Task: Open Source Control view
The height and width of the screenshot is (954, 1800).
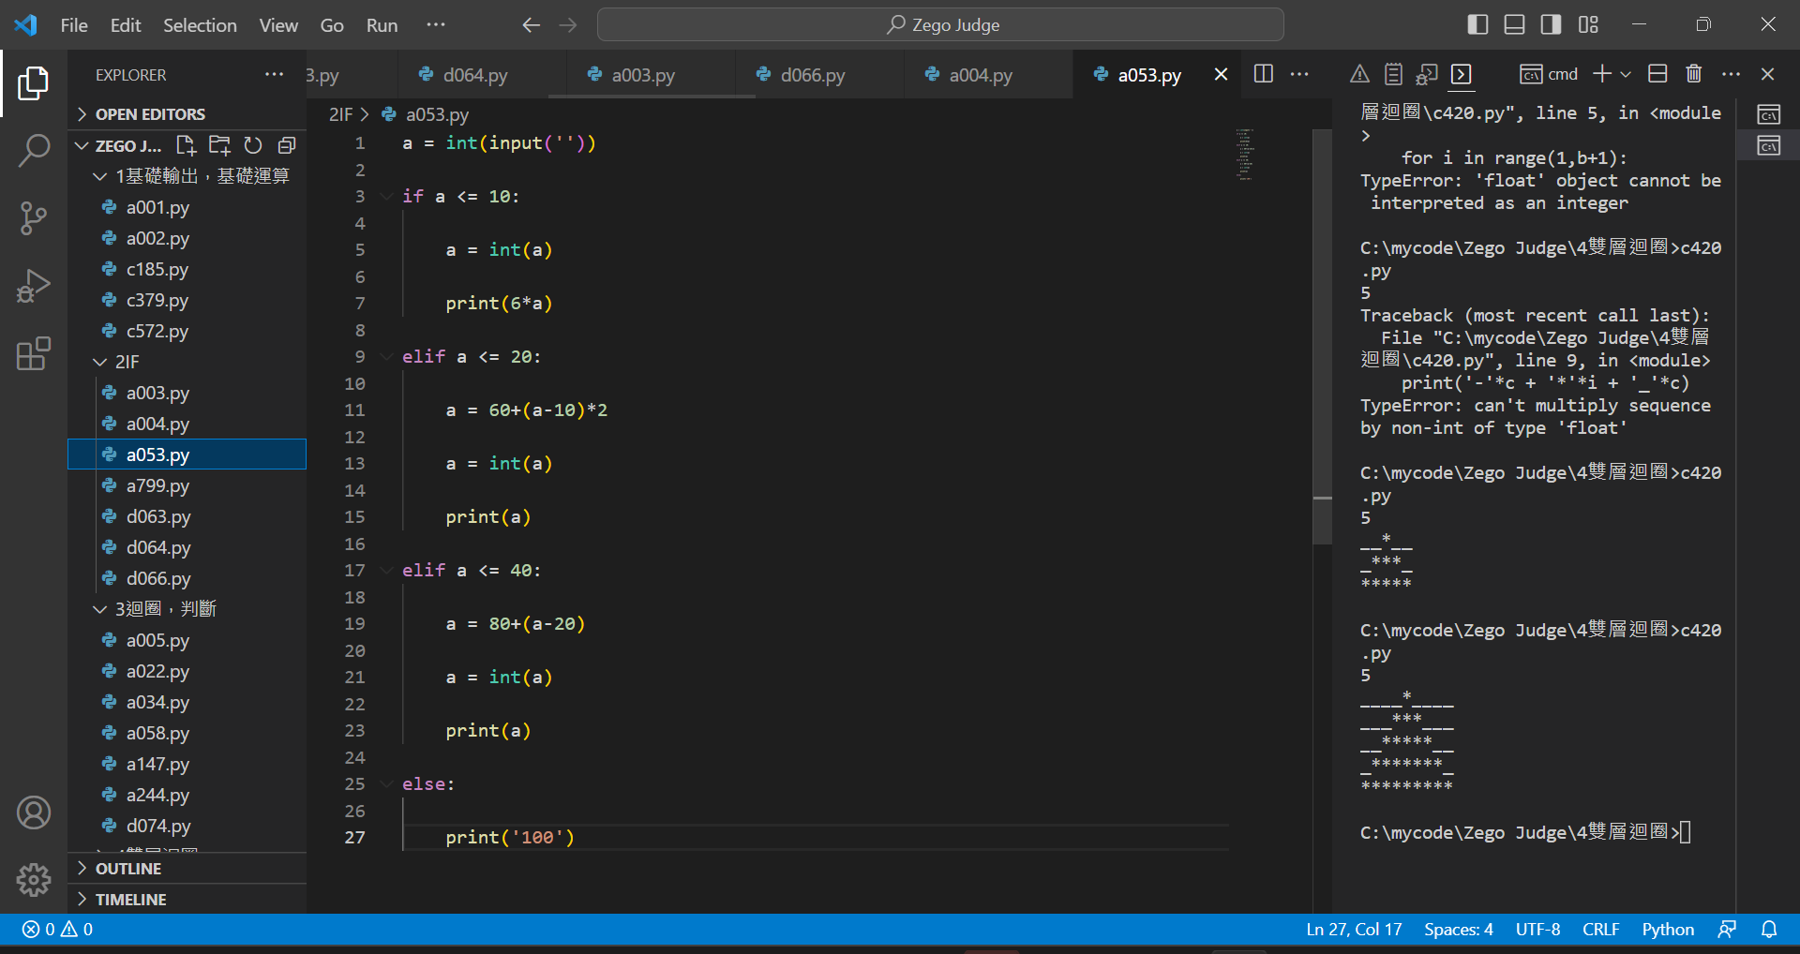Action: click(34, 218)
